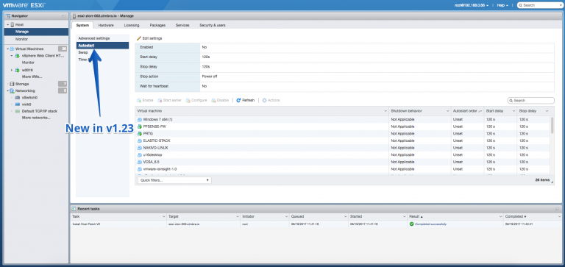Open Shutdown behavior column menu arrow

tap(447, 111)
